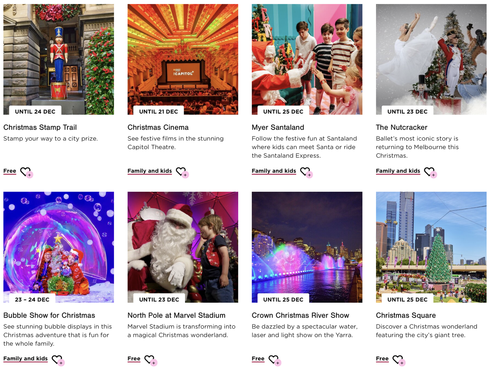Image resolution: width=490 pixels, height=371 pixels.
Task: Save Crown Christmas River Show heart icon
Action: click(x=274, y=360)
